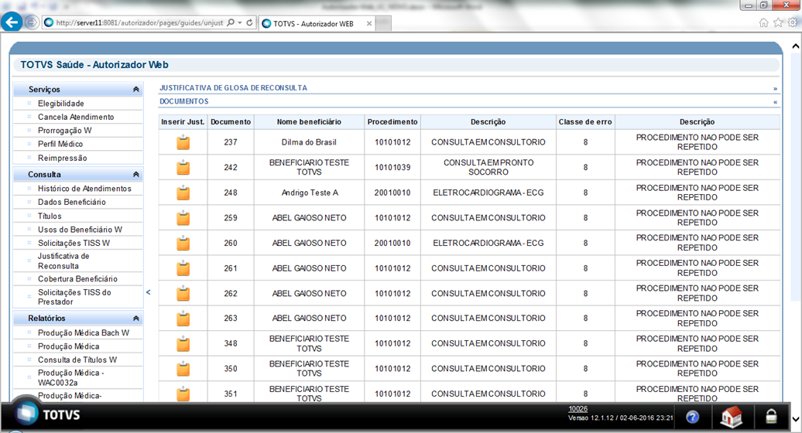The width and height of the screenshot is (802, 433).
Task: Click the browser forward arrow
Action: (32, 22)
